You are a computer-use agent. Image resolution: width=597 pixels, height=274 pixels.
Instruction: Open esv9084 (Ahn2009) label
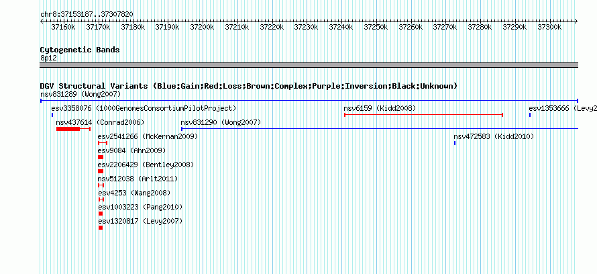pyautogui.click(x=131, y=150)
